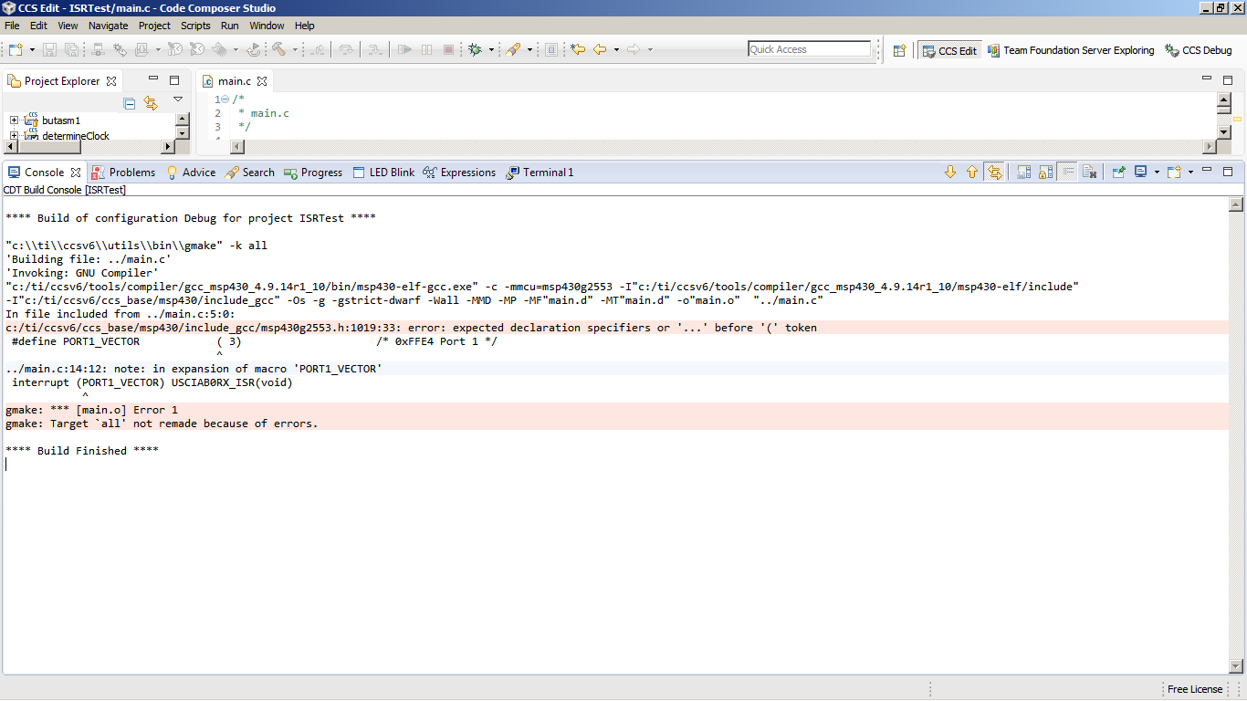The width and height of the screenshot is (1247, 701).
Task: Open the Back navigation history dropdown
Action: click(616, 49)
